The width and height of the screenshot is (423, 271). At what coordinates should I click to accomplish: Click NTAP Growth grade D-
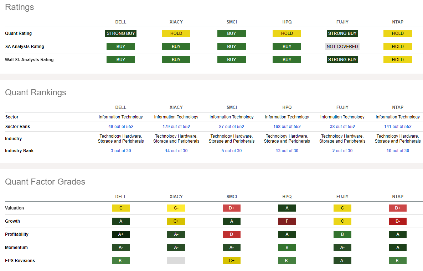point(398,221)
